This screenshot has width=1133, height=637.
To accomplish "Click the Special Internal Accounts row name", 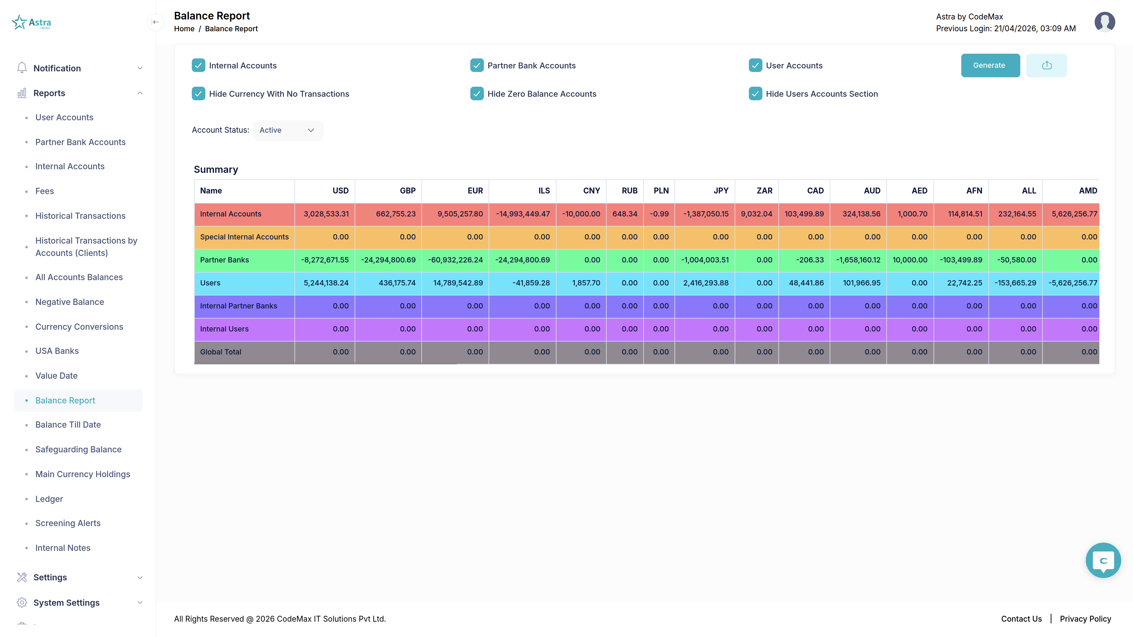I will pos(244,237).
